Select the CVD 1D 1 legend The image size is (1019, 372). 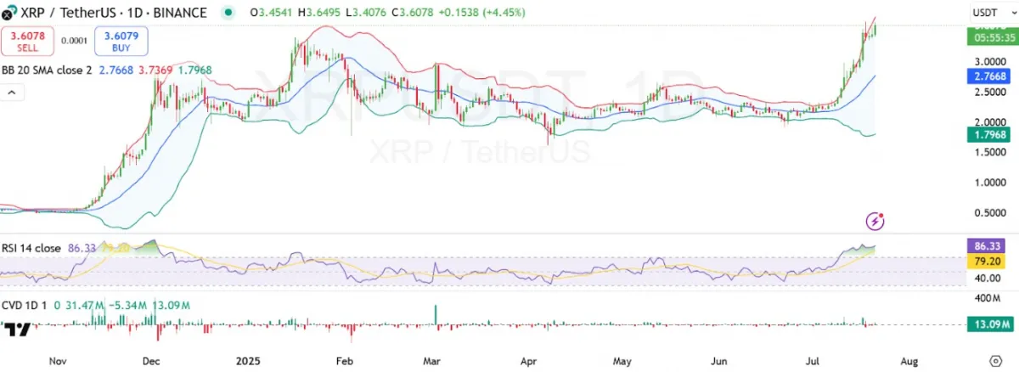(x=25, y=305)
